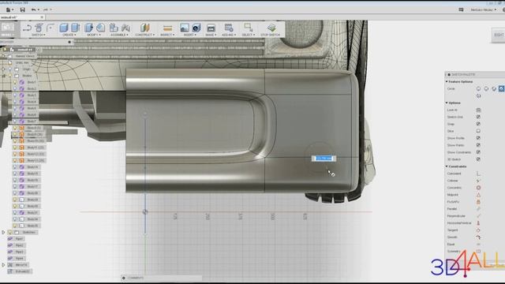Expand the Origin folder in the browser
This screenshot has width=505, height=284.
coord(3,69)
